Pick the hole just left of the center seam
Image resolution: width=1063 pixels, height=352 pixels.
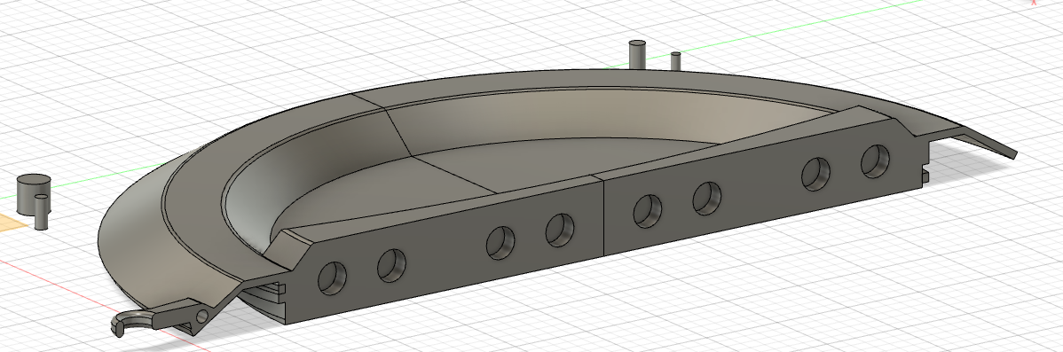(560, 231)
